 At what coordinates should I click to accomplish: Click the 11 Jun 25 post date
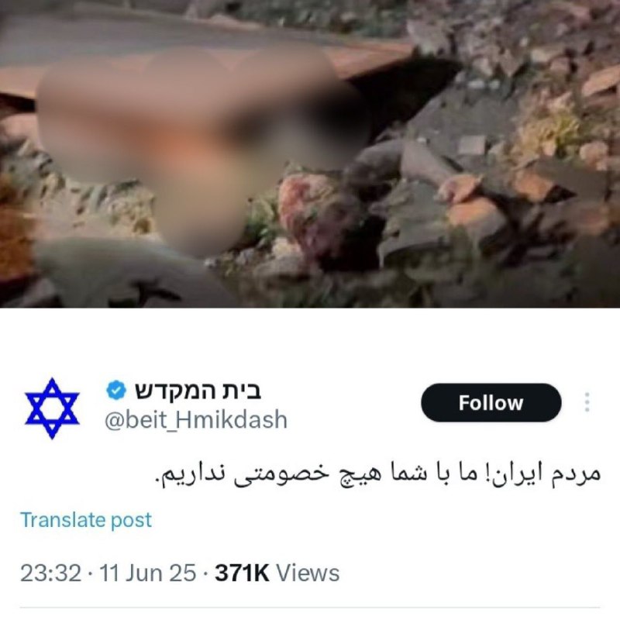click(x=147, y=573)
